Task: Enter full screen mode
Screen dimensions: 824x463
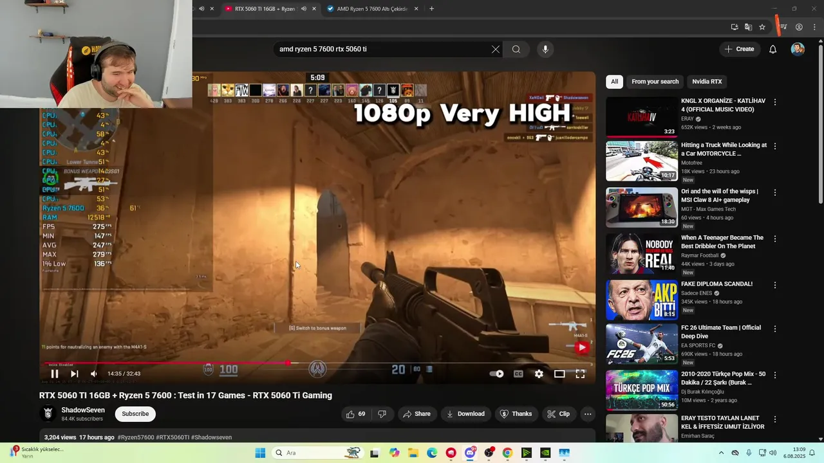Action: click(x=580, y=374)
